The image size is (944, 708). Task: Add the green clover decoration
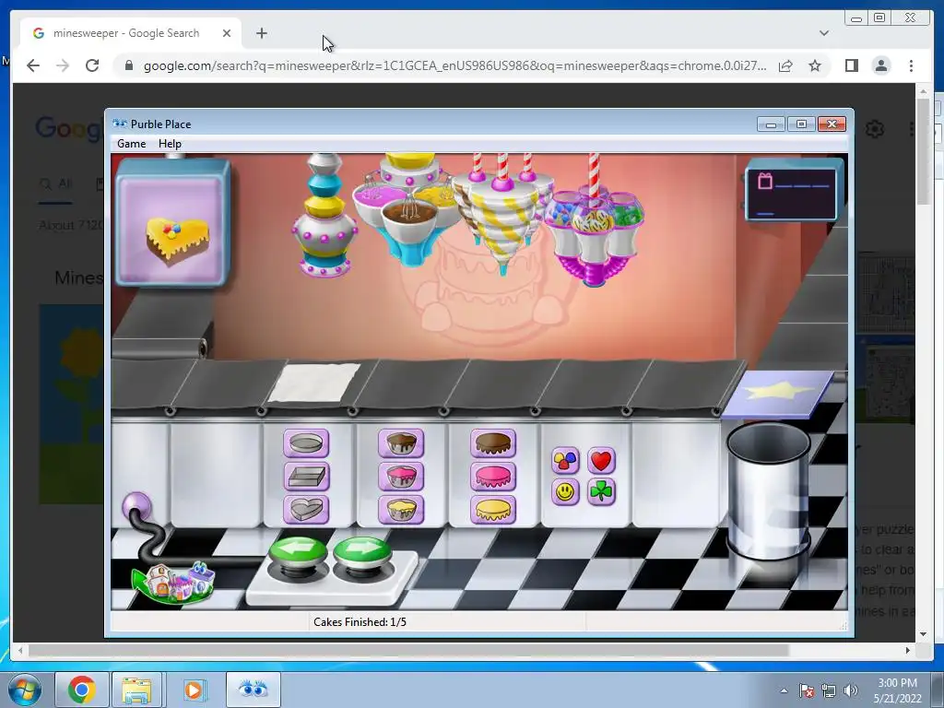(x=601, y=492)
